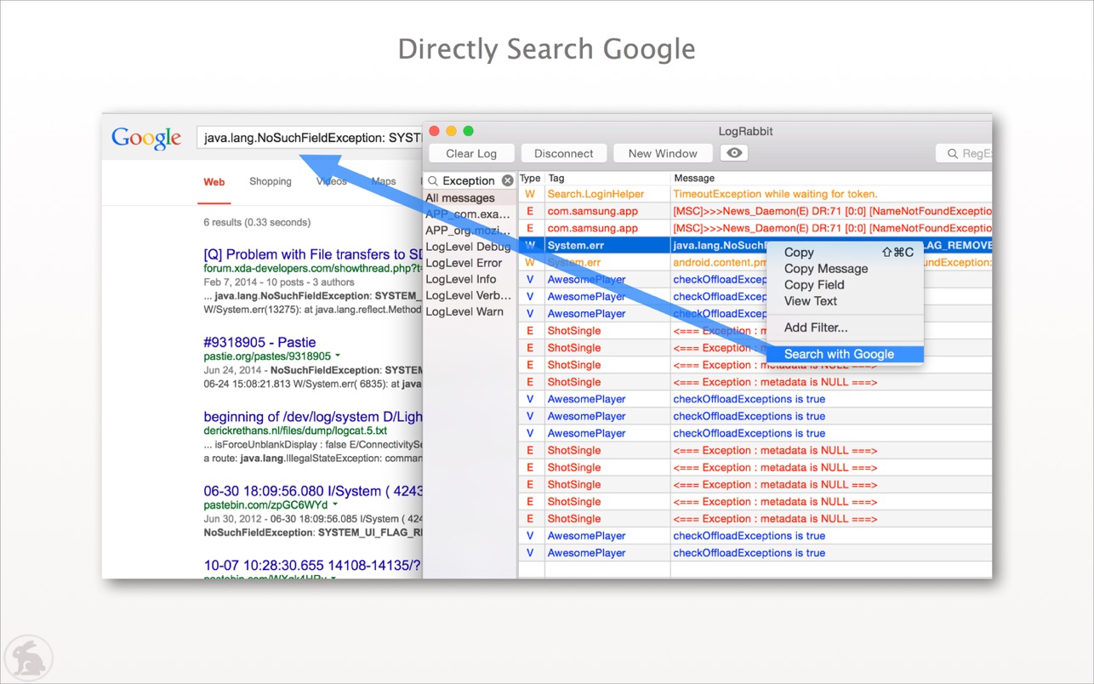Screen dimensions: 1094x684
Task: Select the first com.samsung.app log row
Action: (755, 211)
